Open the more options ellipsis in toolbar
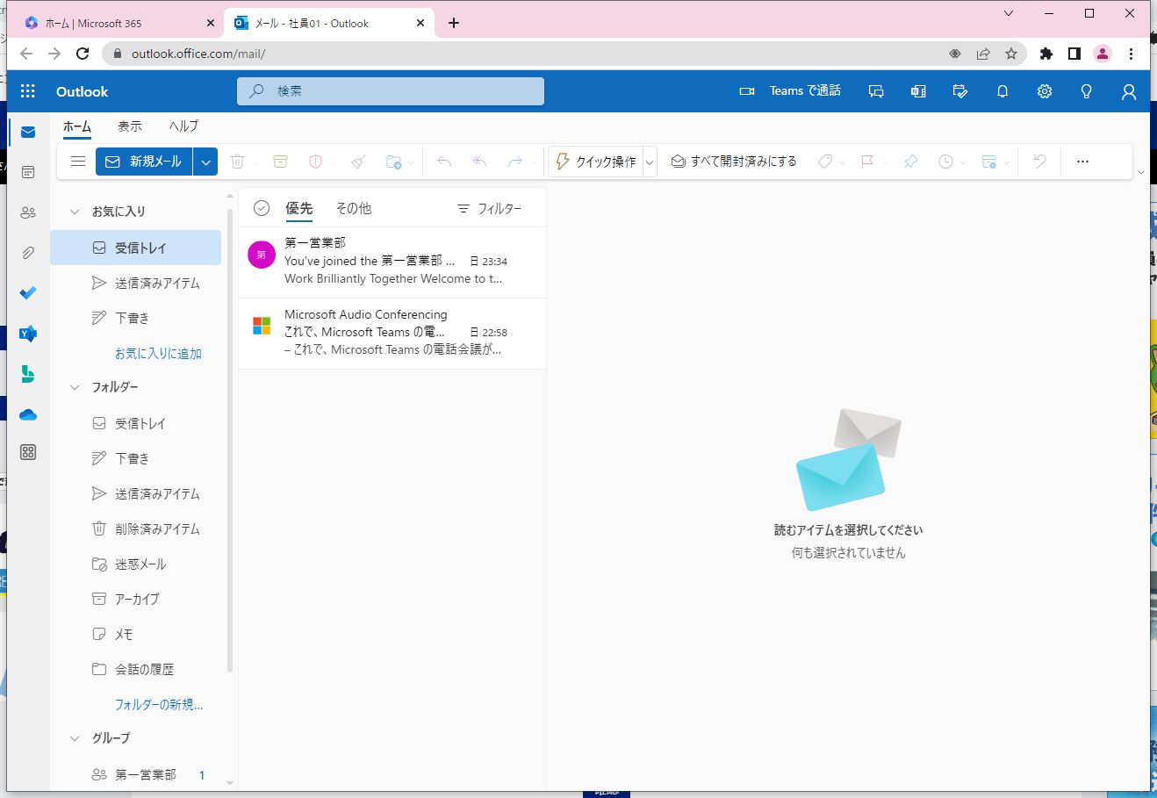The image size is (1157, 798). point(1082,162)
